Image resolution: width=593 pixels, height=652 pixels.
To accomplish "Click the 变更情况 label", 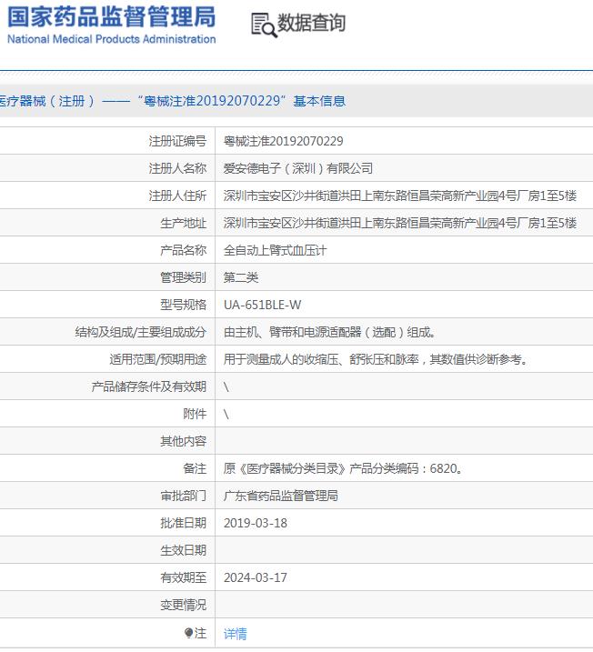I will pos(184,605).
